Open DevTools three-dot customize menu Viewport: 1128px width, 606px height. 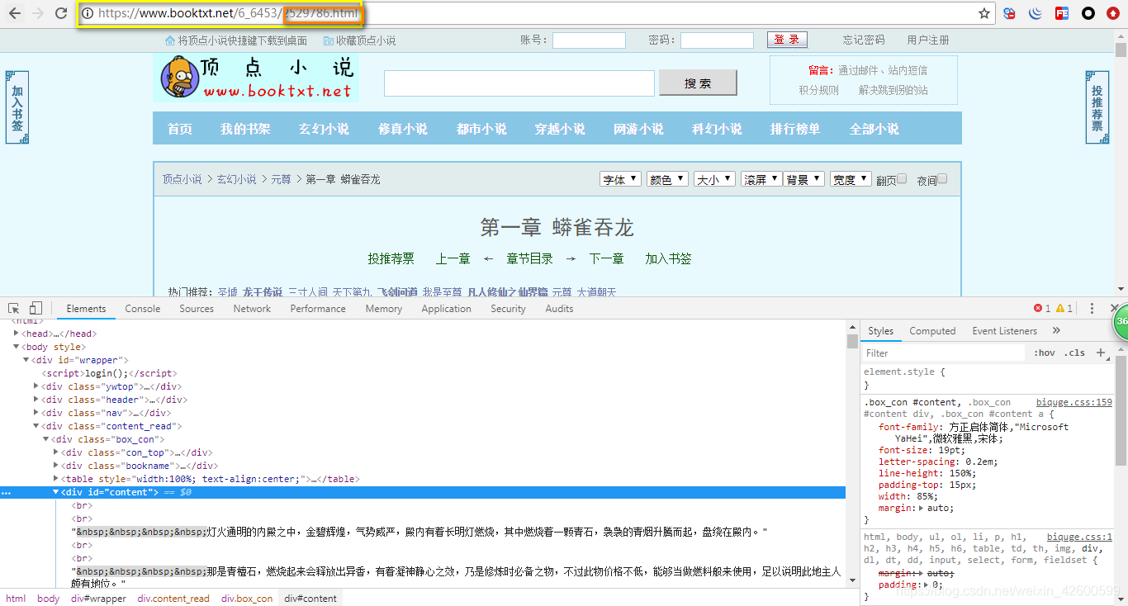[x=1092, y=308]
